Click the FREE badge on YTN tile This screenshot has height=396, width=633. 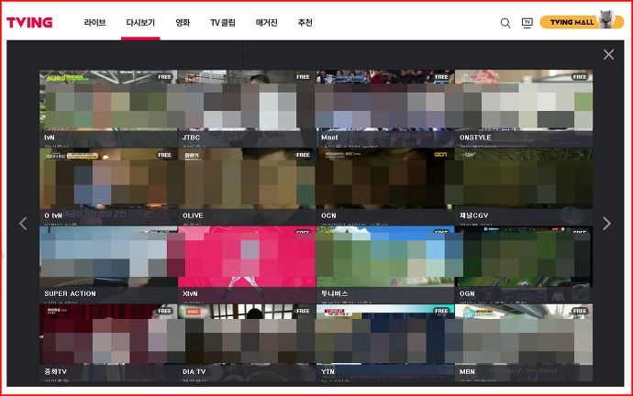click(441, 311)
